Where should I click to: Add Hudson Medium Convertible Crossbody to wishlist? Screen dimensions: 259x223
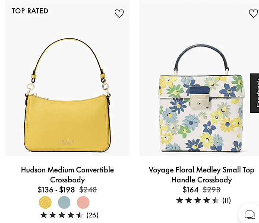[x=119, y=13]
